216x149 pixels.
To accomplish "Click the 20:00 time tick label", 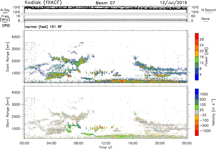I will click(x=160, y=143).
